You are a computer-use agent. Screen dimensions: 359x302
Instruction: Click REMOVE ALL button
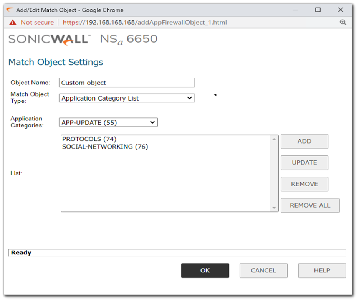[x=310, y=205]
